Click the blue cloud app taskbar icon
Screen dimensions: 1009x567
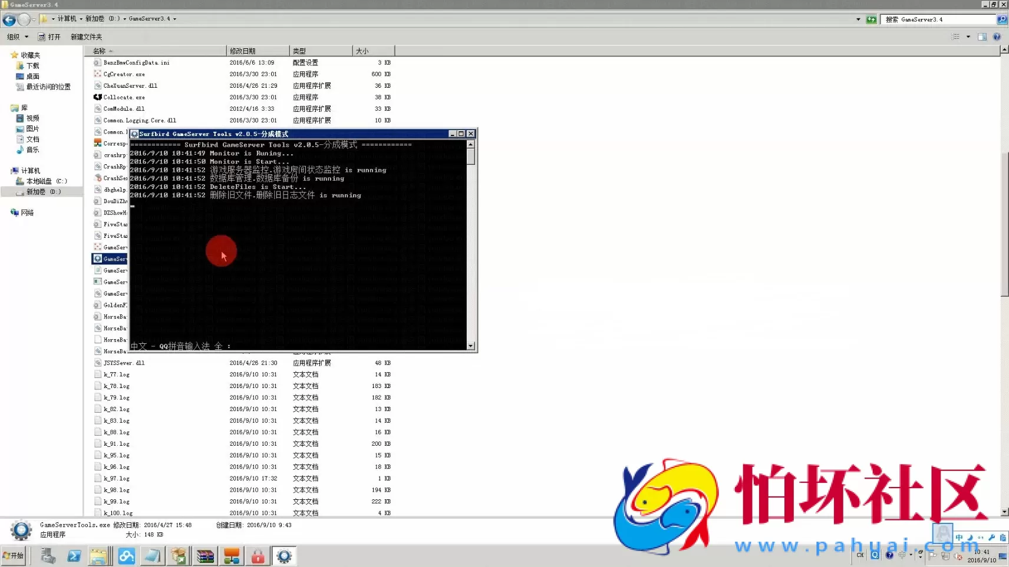pos(126,556)
